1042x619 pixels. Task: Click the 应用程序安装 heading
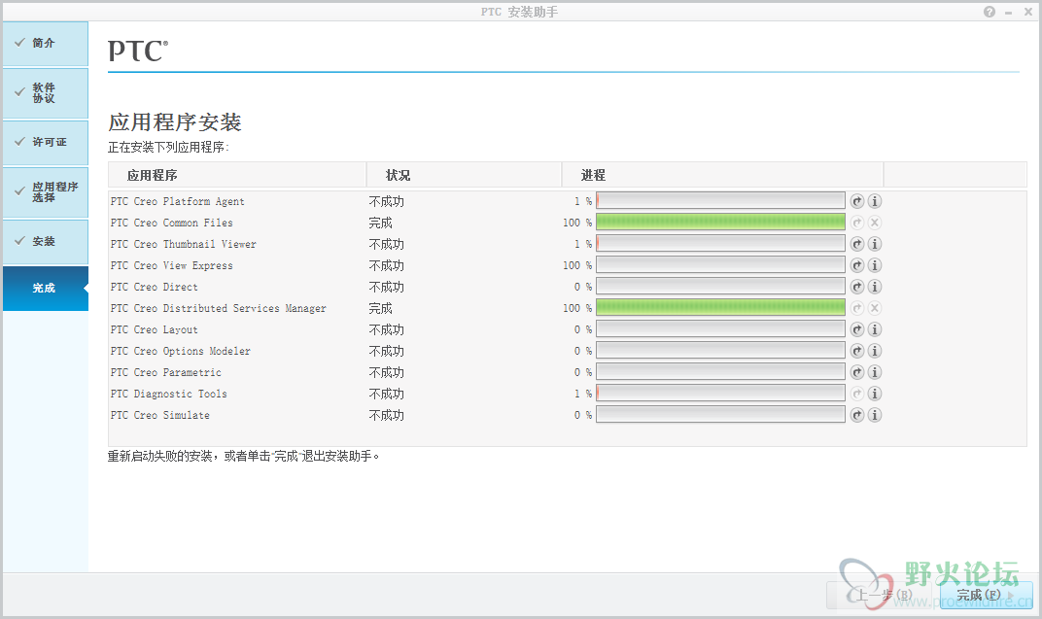pyautogui.click(x=175, y=122)
